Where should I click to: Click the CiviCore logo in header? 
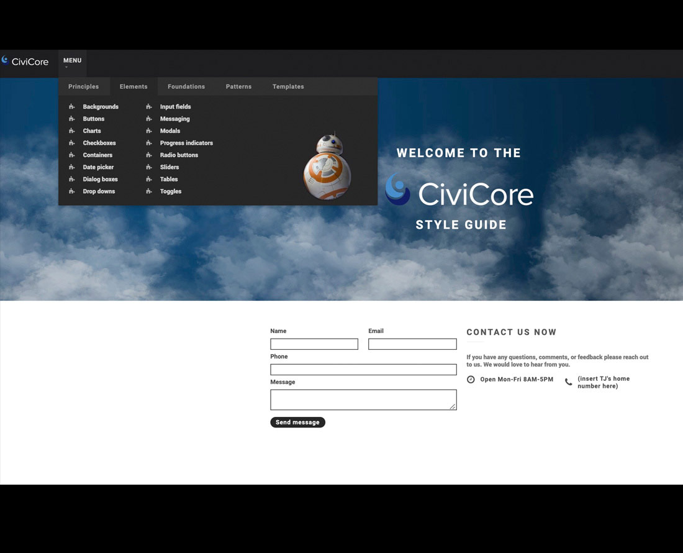click(25, 61)
